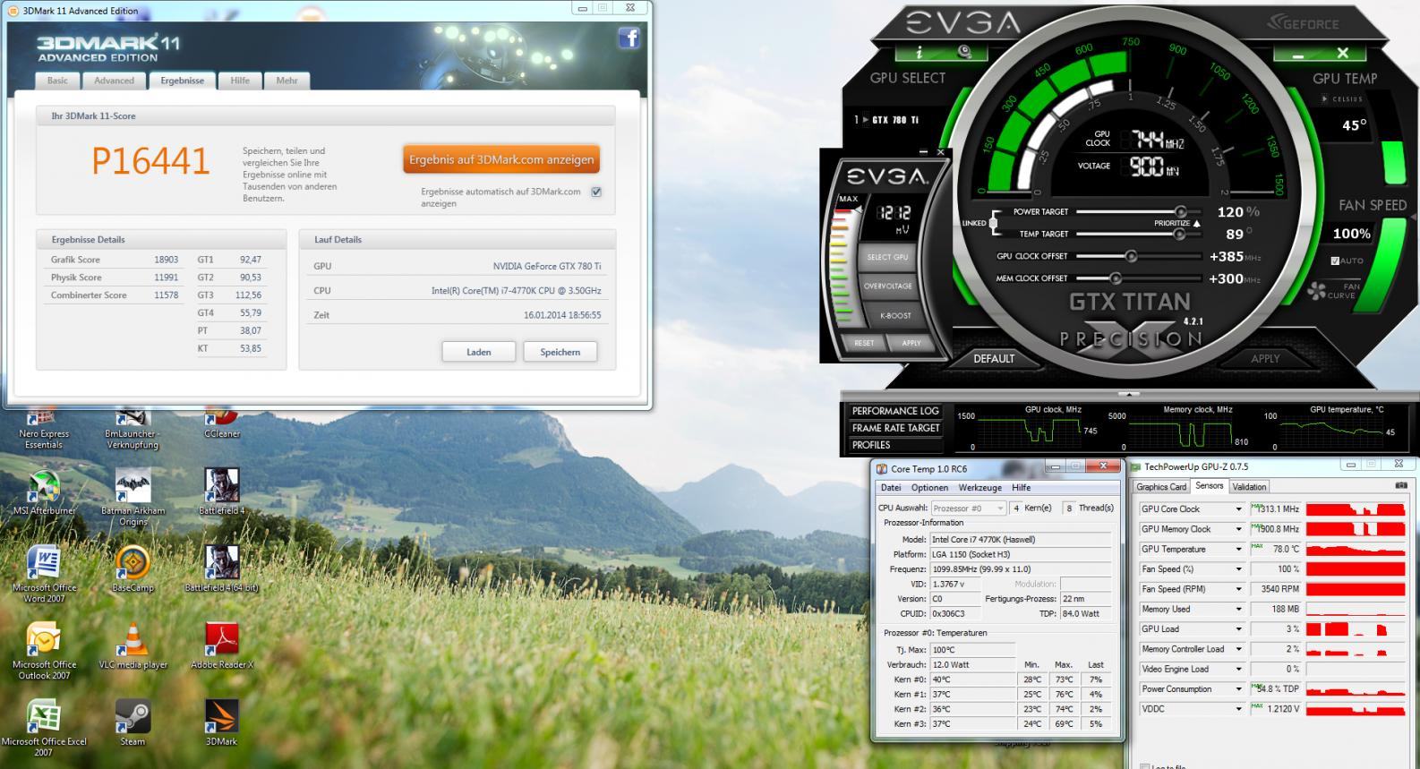Launch Steam desktop shortcut
This screenshot has height=769, width=1420.
pos(133,723)
